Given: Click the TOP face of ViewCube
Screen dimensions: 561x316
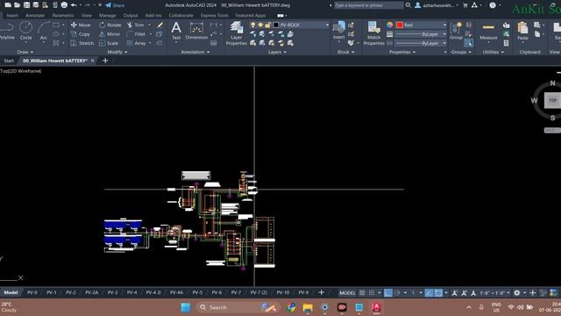Looking at the screenshot, I should click(x=552, y=100).
